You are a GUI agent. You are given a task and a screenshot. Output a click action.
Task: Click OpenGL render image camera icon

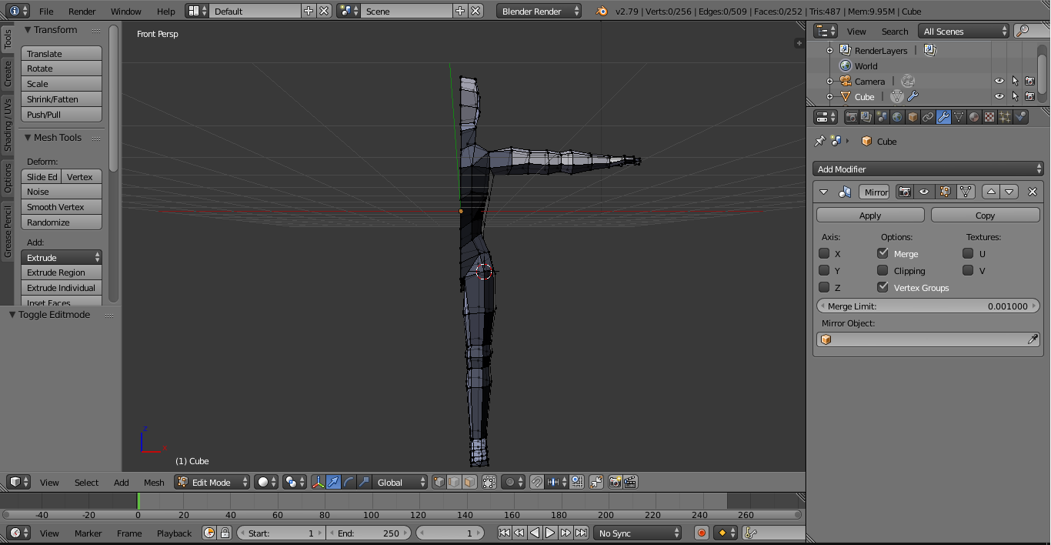[615, 483]
